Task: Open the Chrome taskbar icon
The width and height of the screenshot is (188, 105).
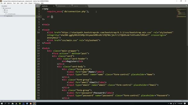Action: point(16,104)
